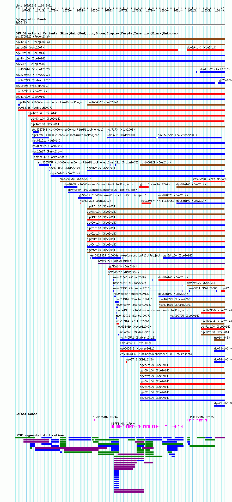Click nsv3632 (Kidd2008) label
232x502 pixels.
121,135
